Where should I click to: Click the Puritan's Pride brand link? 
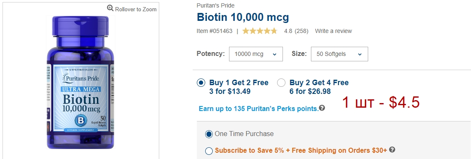coord(215,5)
